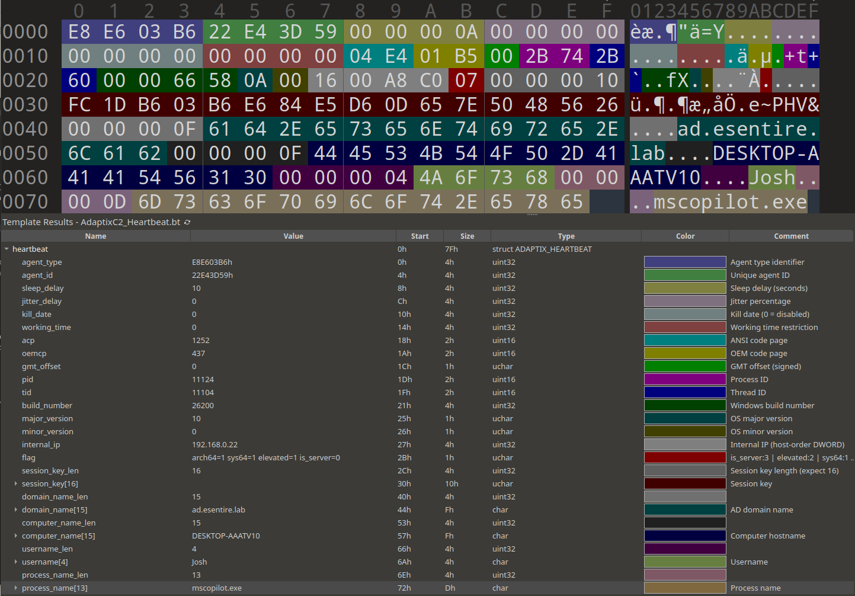Select the '10h' size cell for session_key
The height and width of the screenshot is (596, 855).
coord(451,484)
